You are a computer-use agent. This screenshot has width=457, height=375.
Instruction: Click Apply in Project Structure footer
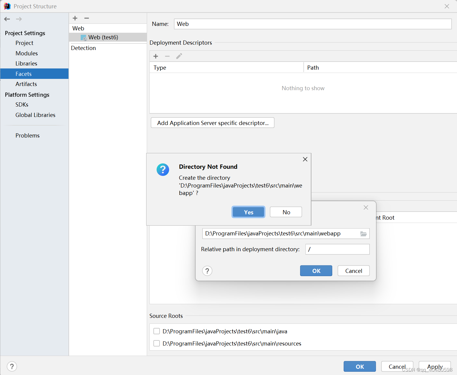tap(435, 367)
